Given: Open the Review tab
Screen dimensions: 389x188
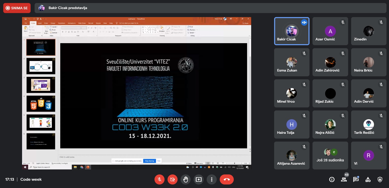Looking at the screenshot, I should (x=98, y=23).
